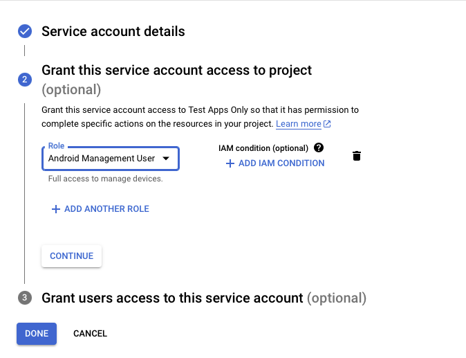This screenshot has height=358, width=466.
Task: Click plus icon of Add Another Role
Action: point(56,209)
